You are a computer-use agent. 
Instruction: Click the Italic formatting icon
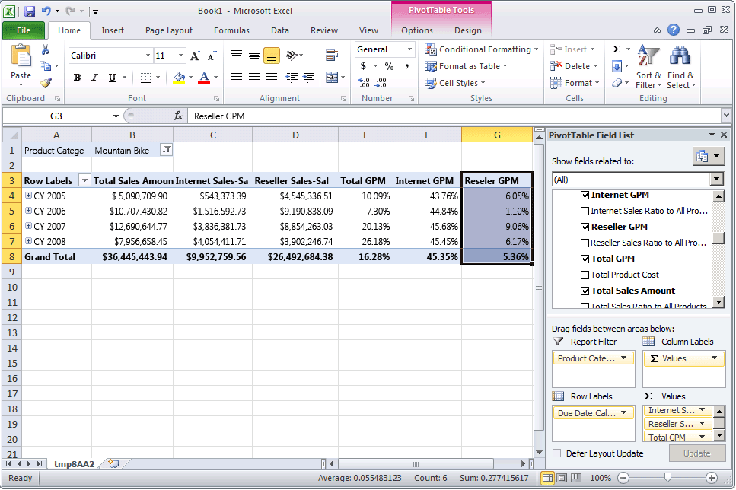tap(94, 78)
